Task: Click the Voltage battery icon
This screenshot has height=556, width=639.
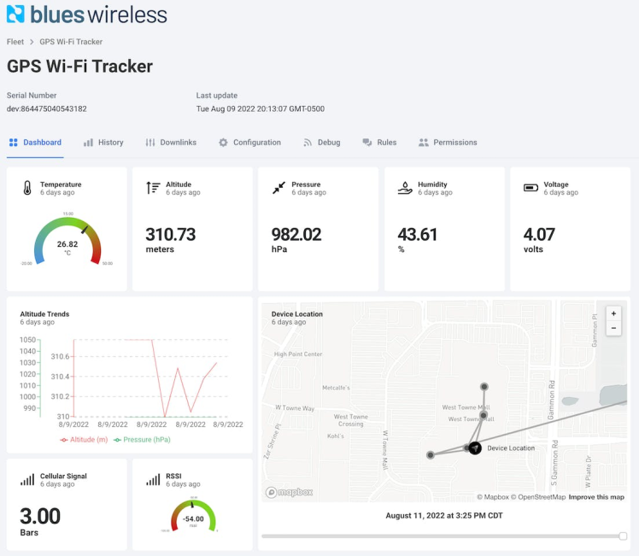Action: [x=531, y=188]
